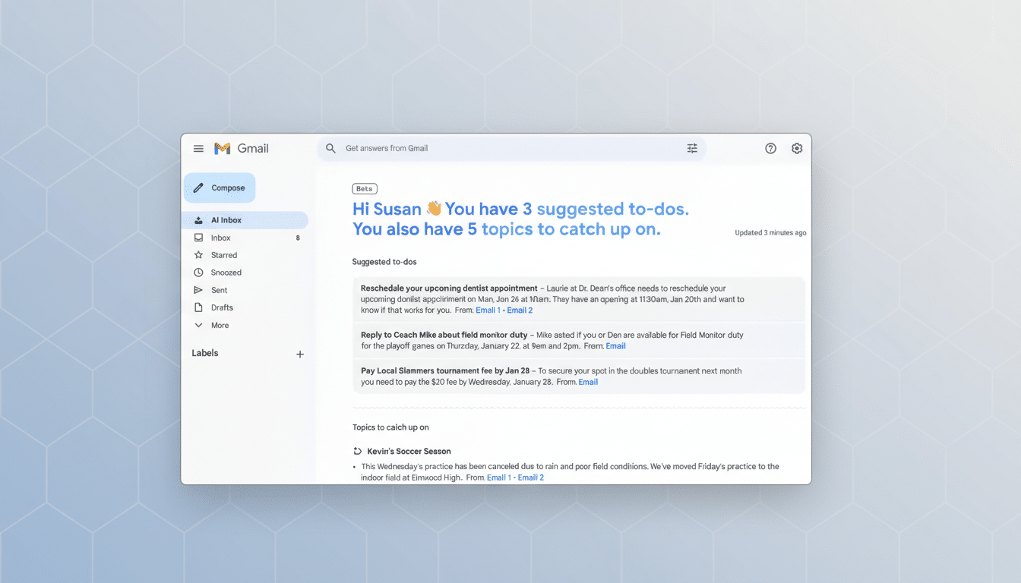Open Gmail help via the question mark icon
The height and width of the screenshot is (583, 1021).
(x=770, y=148)
